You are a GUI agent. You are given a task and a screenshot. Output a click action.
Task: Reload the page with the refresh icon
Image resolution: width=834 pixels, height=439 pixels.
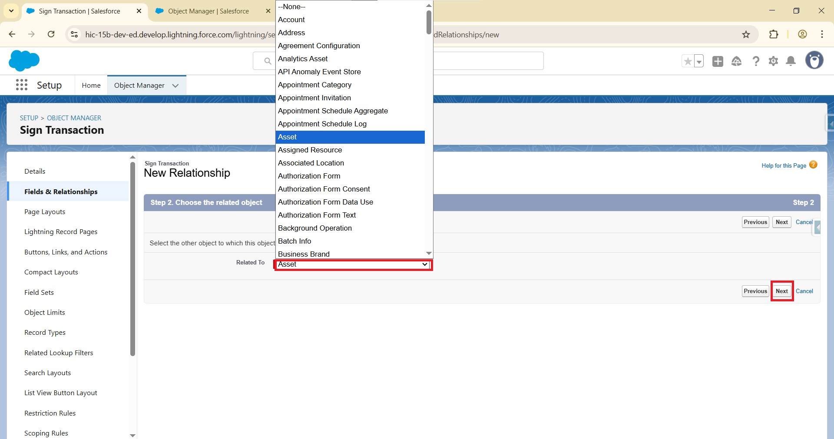click(x=51, y=34)
